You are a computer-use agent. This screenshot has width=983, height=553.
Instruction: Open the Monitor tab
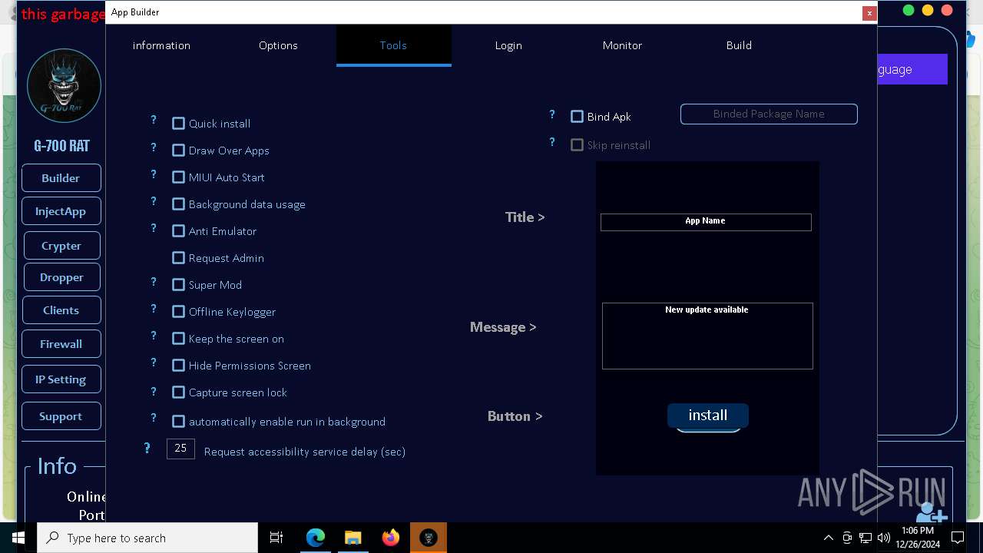click(x=622, y=45)
